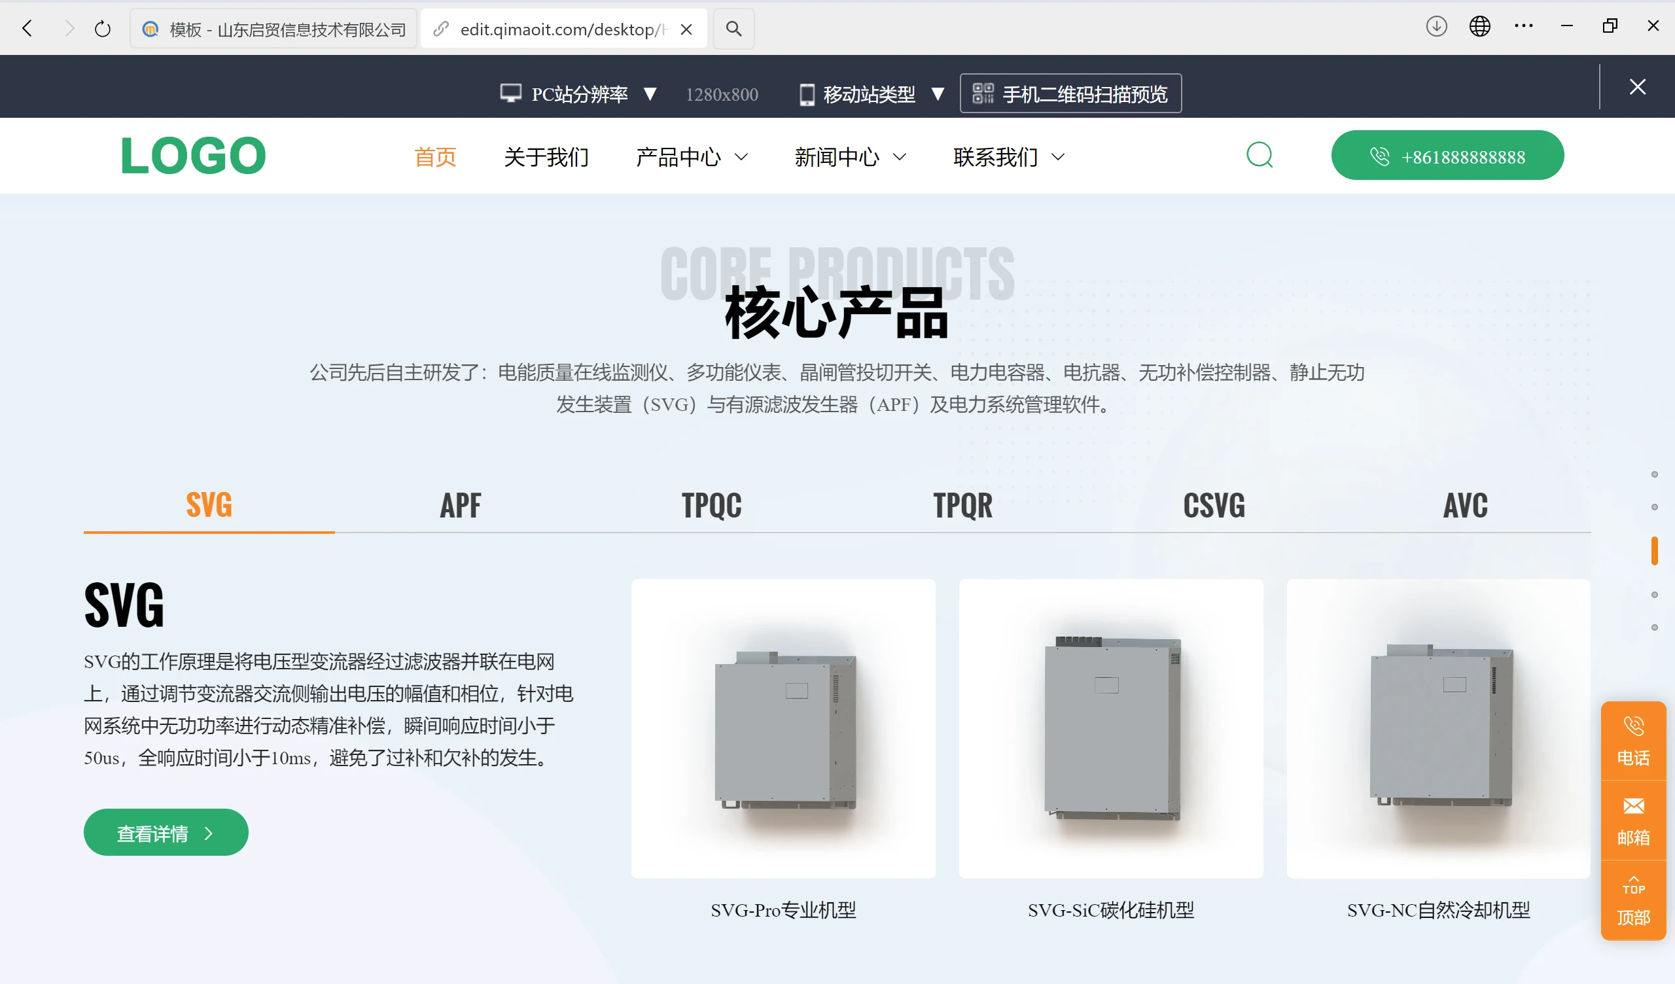
Task: Switch to the AVC product tab
Action: click(1466, 504)
